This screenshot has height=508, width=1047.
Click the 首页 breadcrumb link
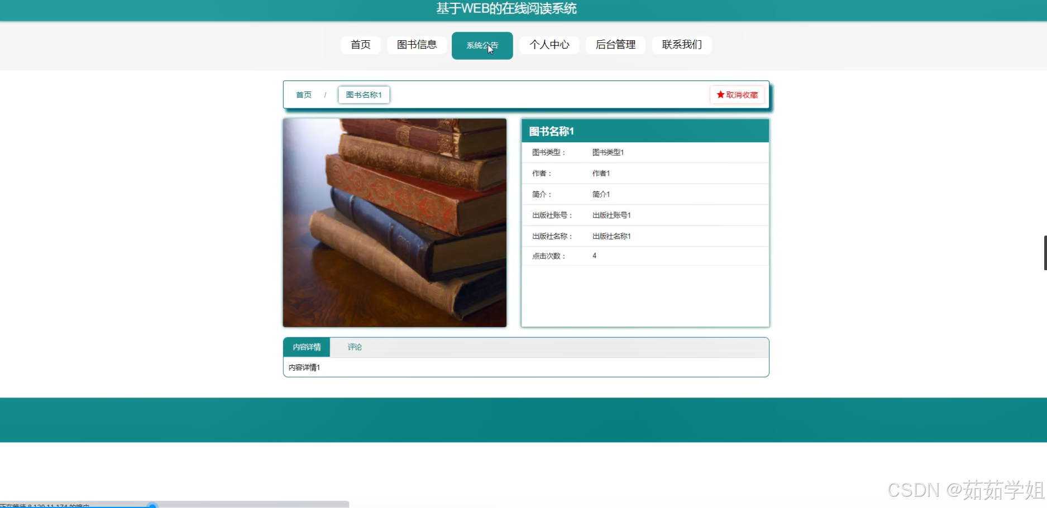point(303,94)
